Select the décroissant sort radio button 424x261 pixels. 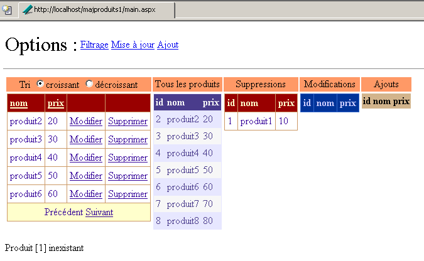click(x=89, y=84)
